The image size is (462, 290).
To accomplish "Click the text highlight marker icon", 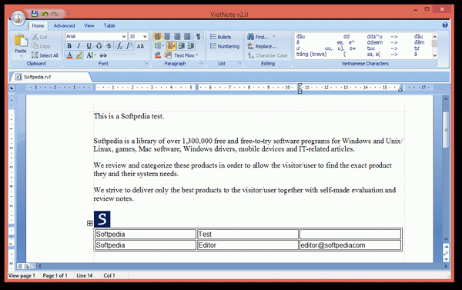I will point(79,55).
